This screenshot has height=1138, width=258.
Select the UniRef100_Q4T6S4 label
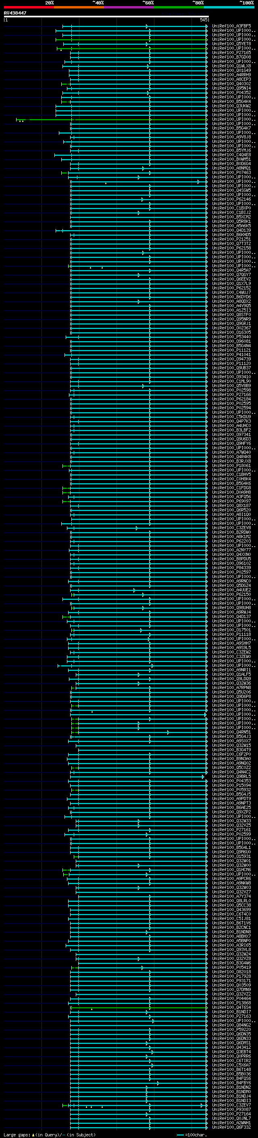pyautogui.click(x=231, y=1007)
